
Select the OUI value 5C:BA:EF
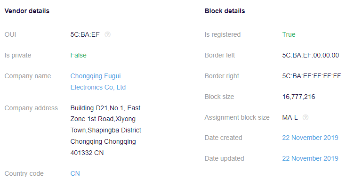[85, 34]
